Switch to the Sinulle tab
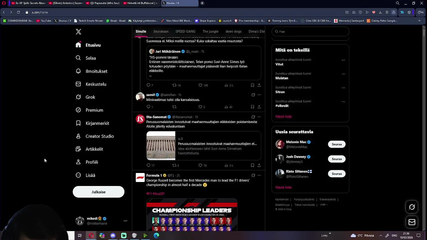The height and width of the screenshot is (240, 427). pyautogui.click(x=141, y=31)
